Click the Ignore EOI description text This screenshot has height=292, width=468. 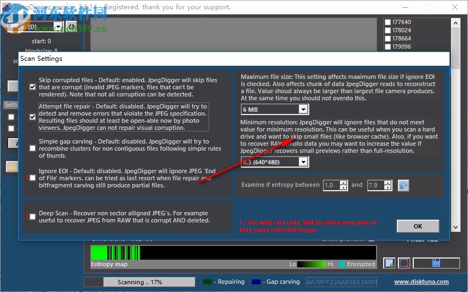[x=127, y=178]
